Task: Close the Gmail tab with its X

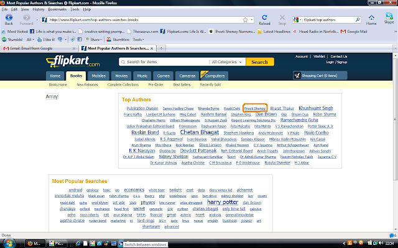Action: [74, 48]
